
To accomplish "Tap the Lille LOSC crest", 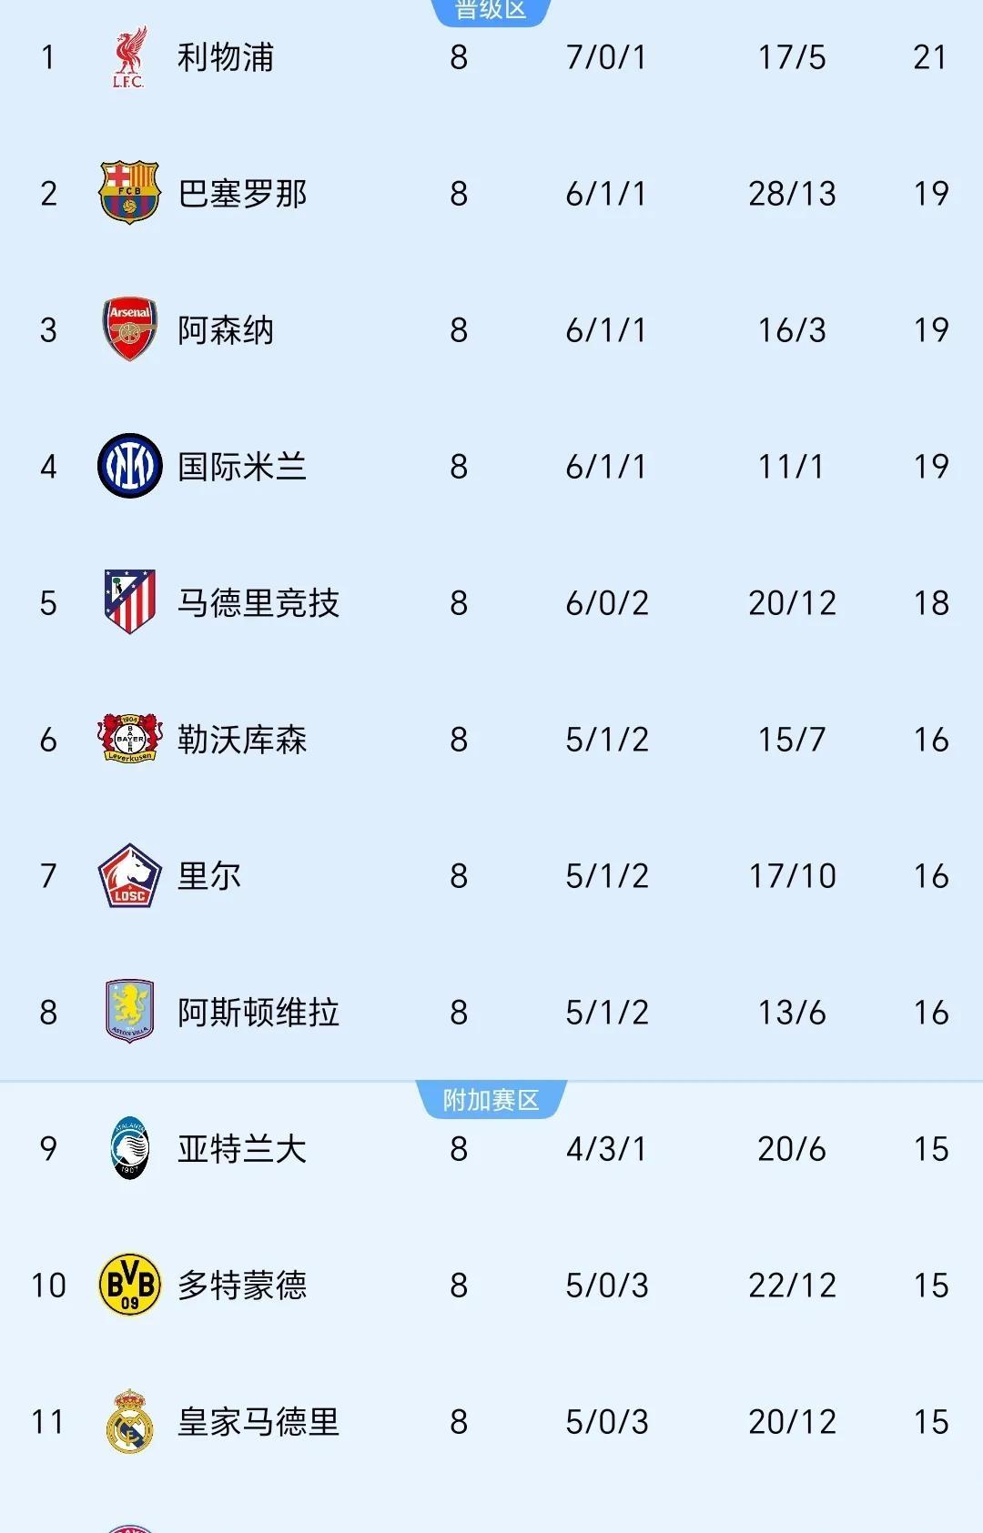I will click(x=129, y=875).
